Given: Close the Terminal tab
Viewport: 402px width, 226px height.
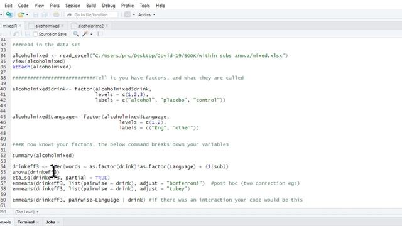Looking at the screenshot, I should point(38,222).
